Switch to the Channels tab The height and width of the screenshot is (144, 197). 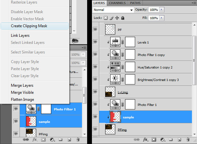click(x=117, y=3)
